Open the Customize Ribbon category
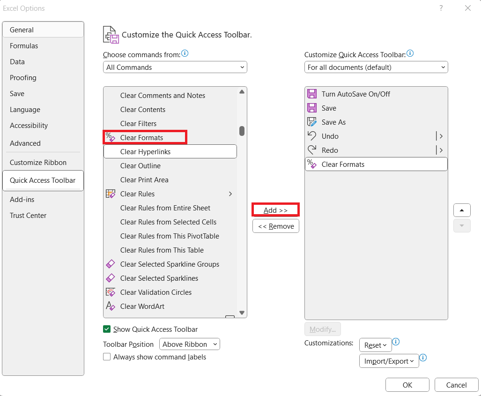 point(43,163)
